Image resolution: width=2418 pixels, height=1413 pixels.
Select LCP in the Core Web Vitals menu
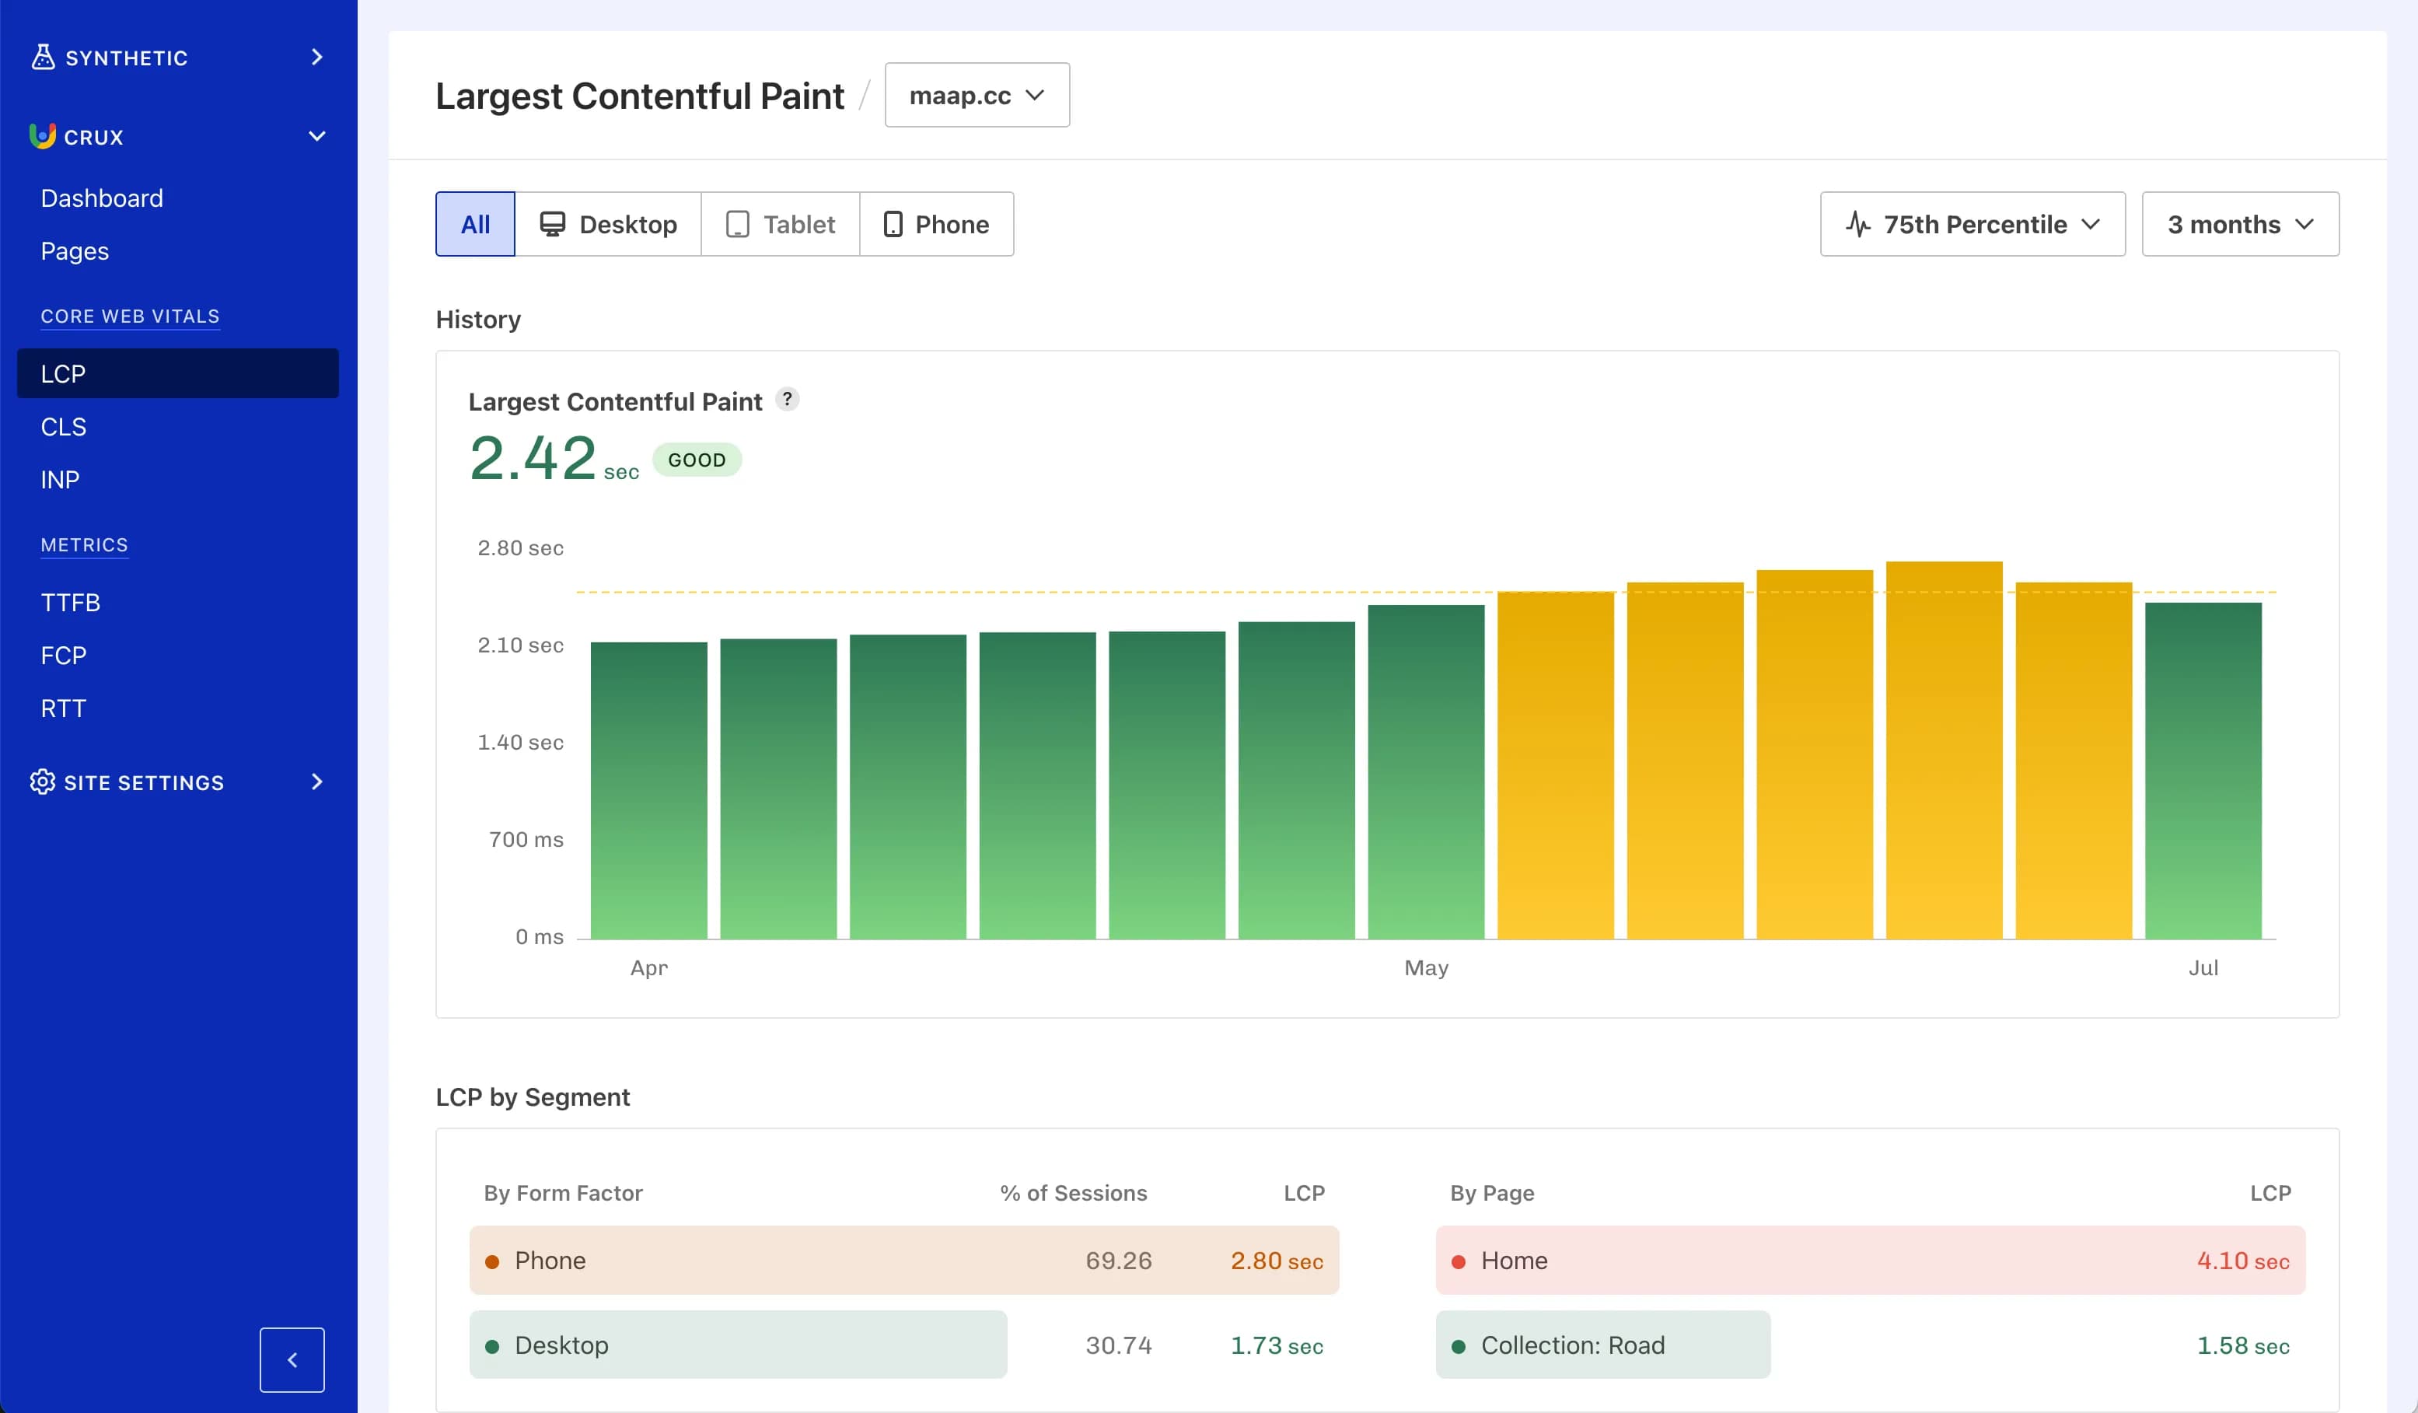coord(63,373)
